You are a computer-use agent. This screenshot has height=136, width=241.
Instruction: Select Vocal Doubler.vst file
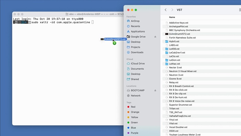point(178,127)
